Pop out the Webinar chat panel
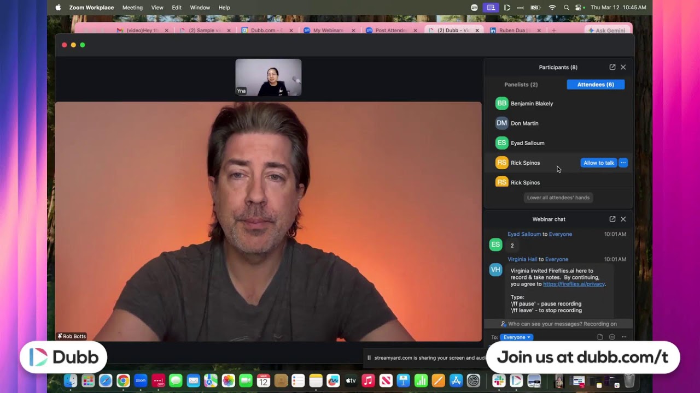 point(612,219)
